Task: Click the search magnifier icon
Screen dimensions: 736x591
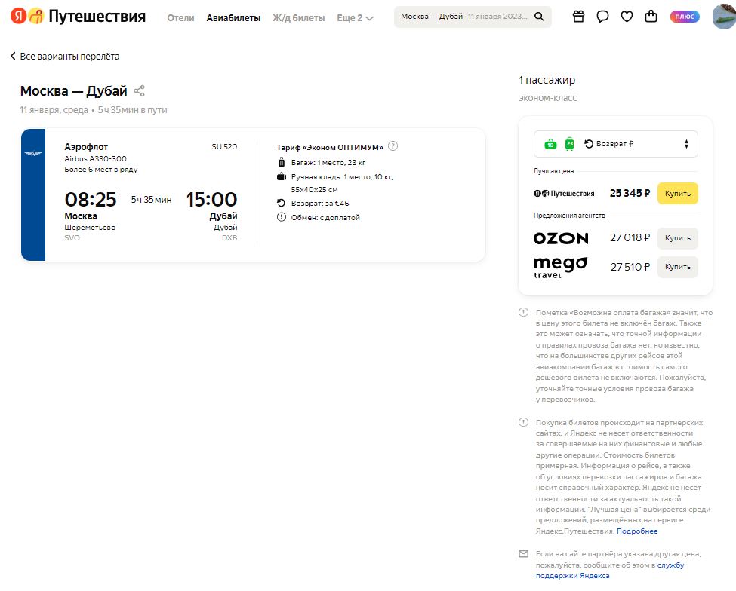Action: [x=539, y=17]
